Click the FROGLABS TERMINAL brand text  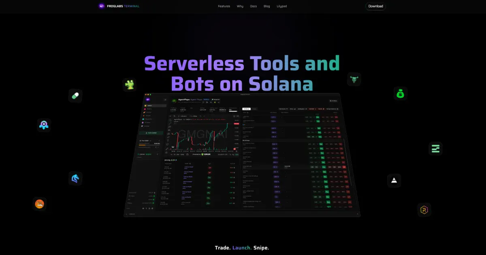tap(123, 6)
